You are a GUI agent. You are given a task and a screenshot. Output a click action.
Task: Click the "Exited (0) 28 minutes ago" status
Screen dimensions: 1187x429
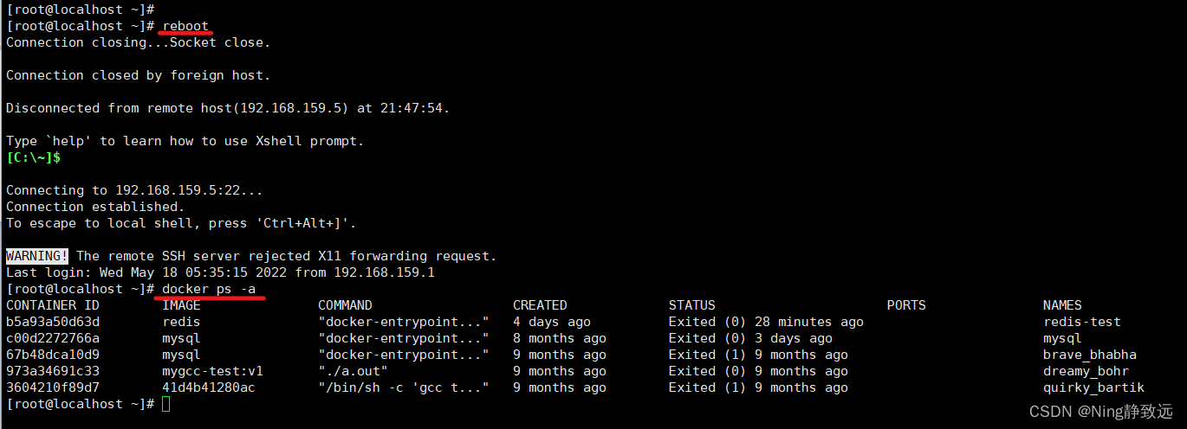click(x=766, y=322)
